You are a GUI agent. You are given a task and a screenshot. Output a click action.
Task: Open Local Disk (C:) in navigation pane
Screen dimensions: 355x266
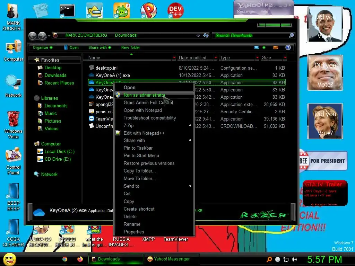[56, 152]
